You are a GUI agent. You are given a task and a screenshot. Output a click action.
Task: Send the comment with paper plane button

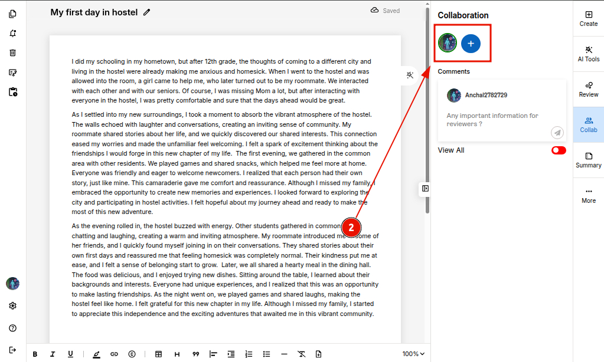tap(557, 133)
